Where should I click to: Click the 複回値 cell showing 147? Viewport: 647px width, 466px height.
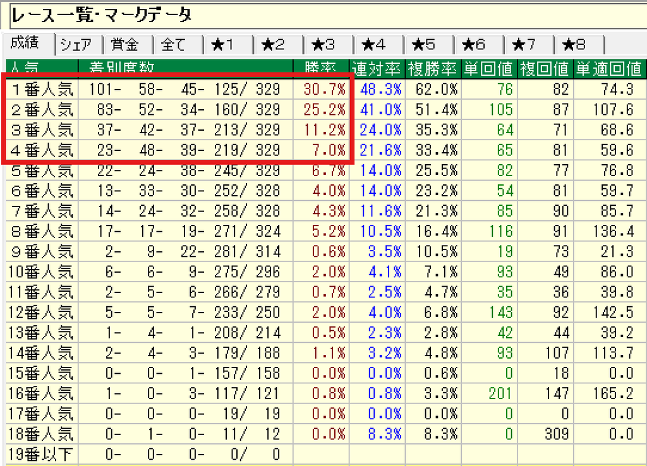point(545,393)
